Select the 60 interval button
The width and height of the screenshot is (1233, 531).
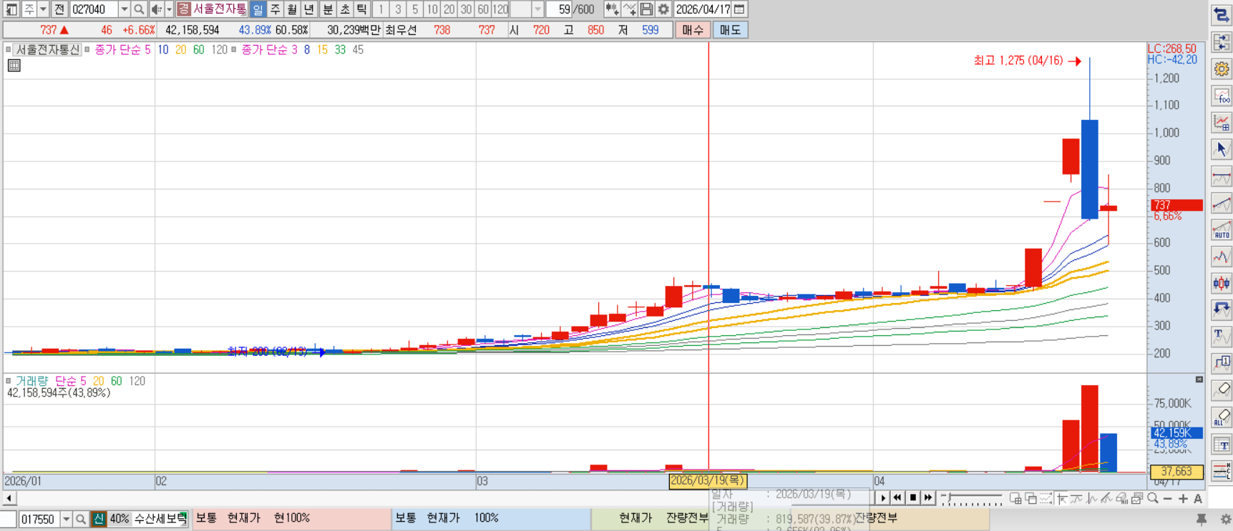pyautogui.click(x=483, y=9)
